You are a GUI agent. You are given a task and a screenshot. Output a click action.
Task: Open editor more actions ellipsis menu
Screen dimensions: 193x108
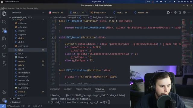point(189,13)
